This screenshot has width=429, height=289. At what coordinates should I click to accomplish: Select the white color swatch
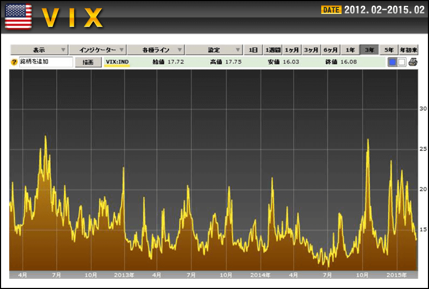click(x=401, y=62)
